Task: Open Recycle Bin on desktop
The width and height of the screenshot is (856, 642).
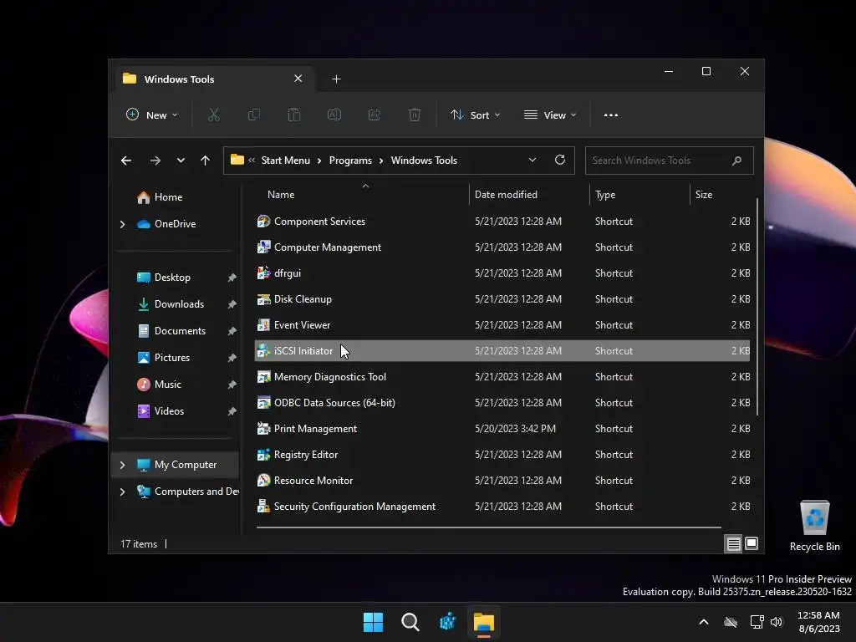Action: (814, 525)
